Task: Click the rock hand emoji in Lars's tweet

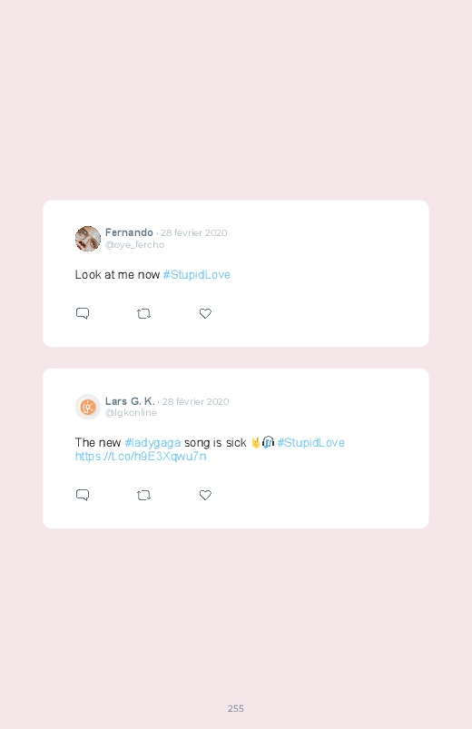Action: (255, 442)
